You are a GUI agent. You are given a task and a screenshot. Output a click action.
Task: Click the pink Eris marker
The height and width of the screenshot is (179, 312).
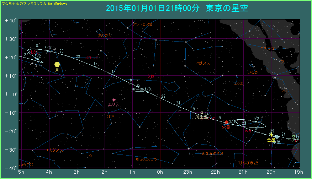[x=114, y=100]
